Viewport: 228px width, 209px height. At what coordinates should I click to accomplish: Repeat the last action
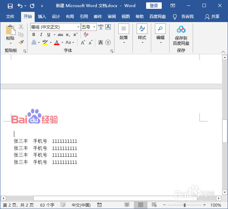point(32,6)
